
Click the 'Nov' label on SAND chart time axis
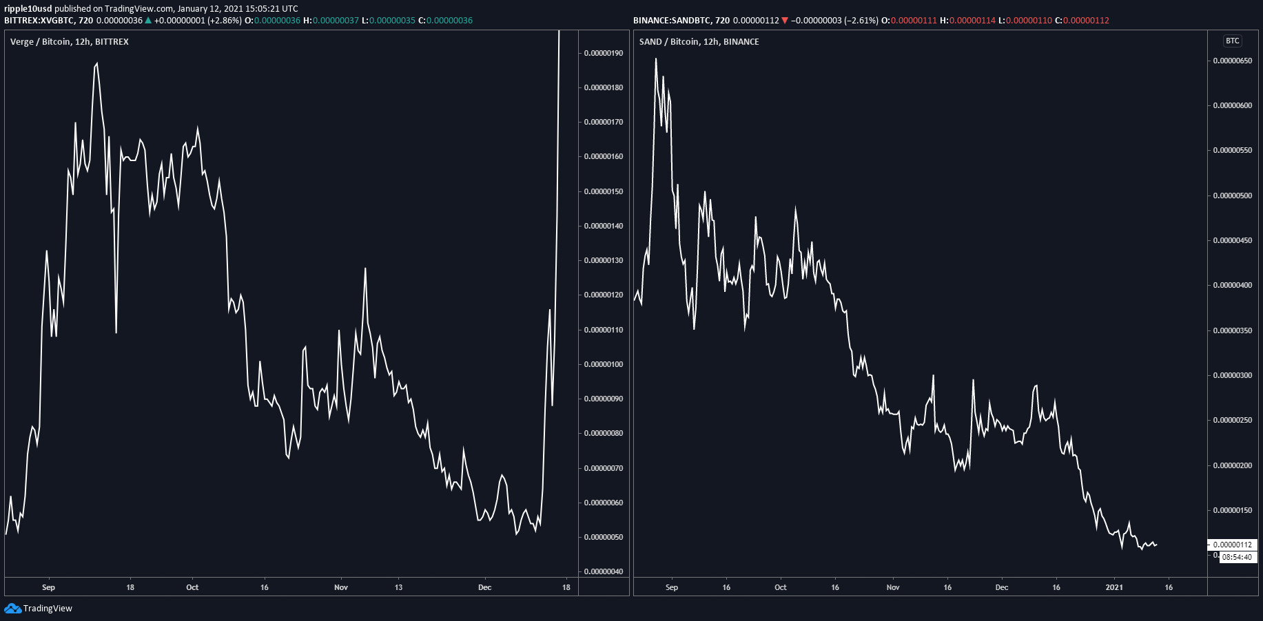(x=893, y=587)
